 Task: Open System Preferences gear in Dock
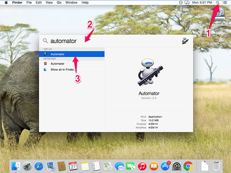coord(177,166)
